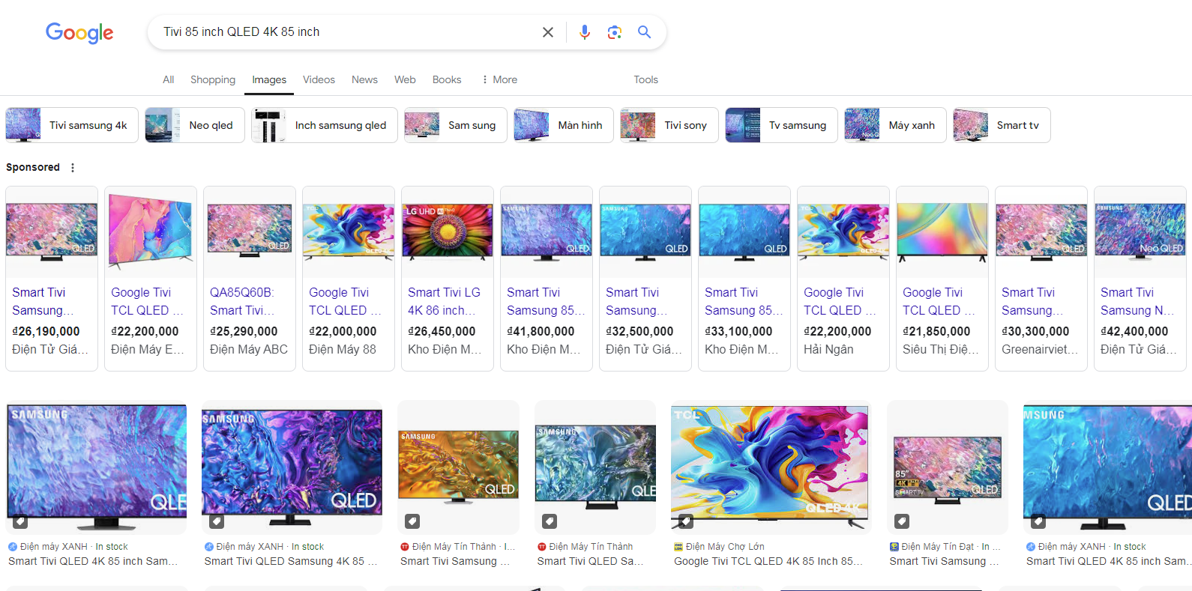Select the Neo qled filter chip
1192x591 pixels.
tap(195, 125)
